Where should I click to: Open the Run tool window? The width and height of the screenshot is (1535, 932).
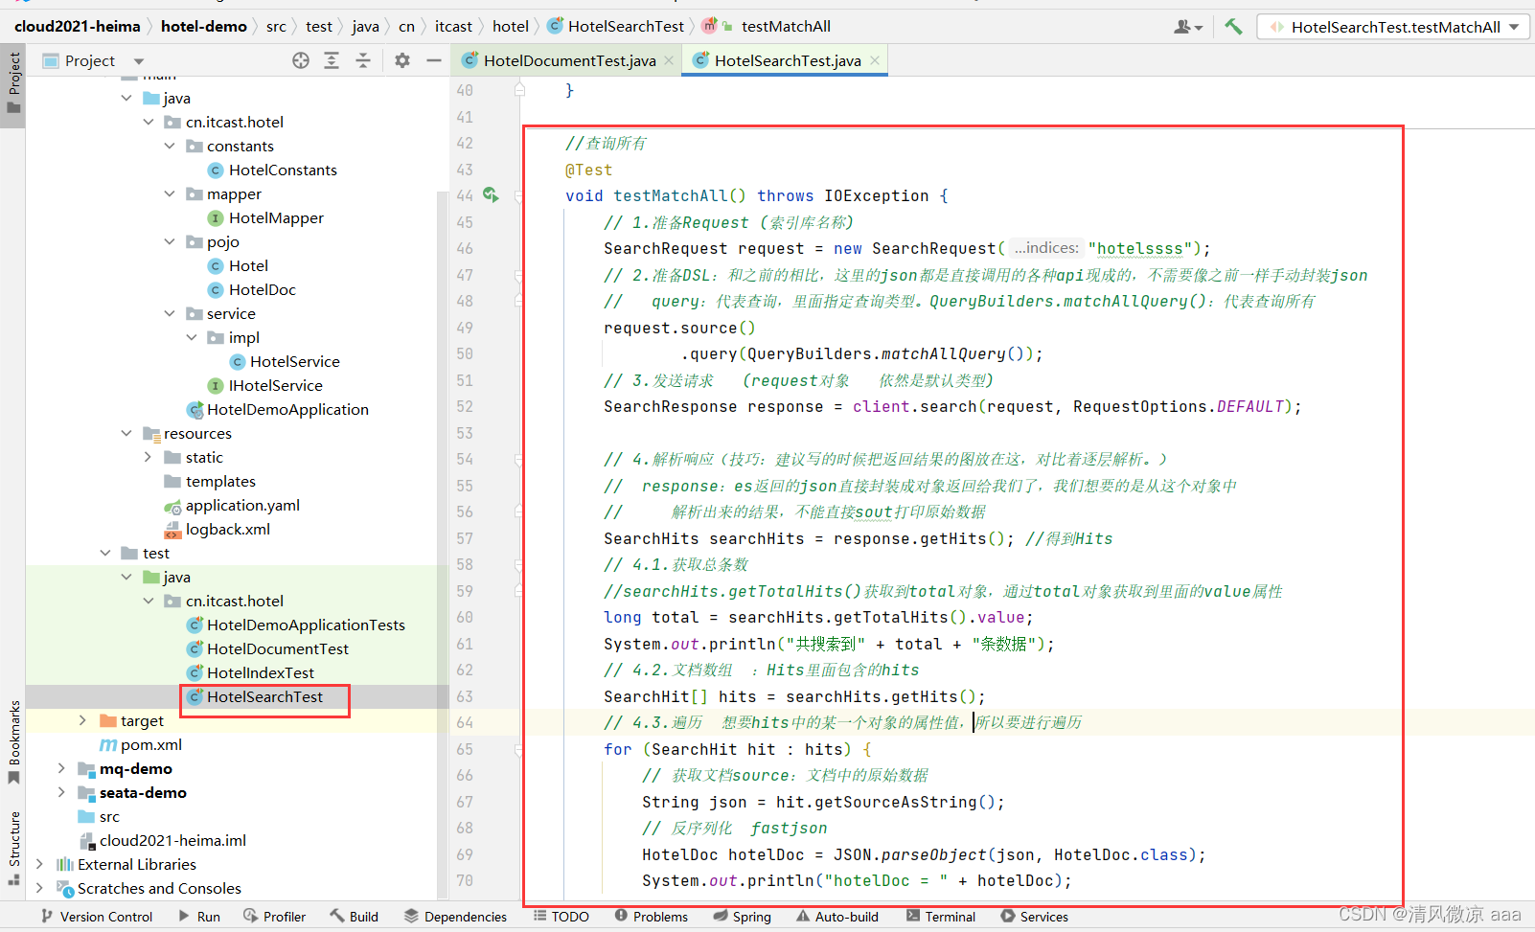coord(198,917)
